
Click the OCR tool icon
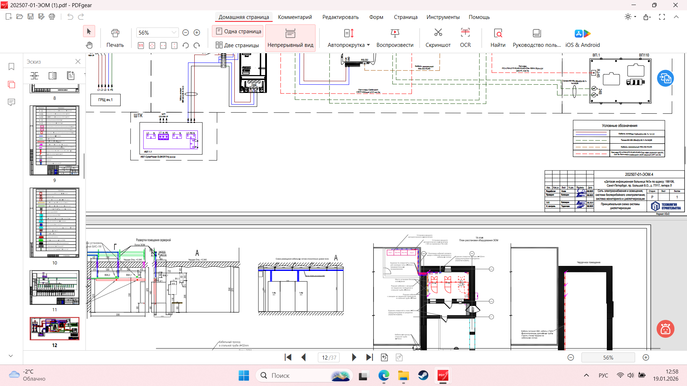(465, 33)
